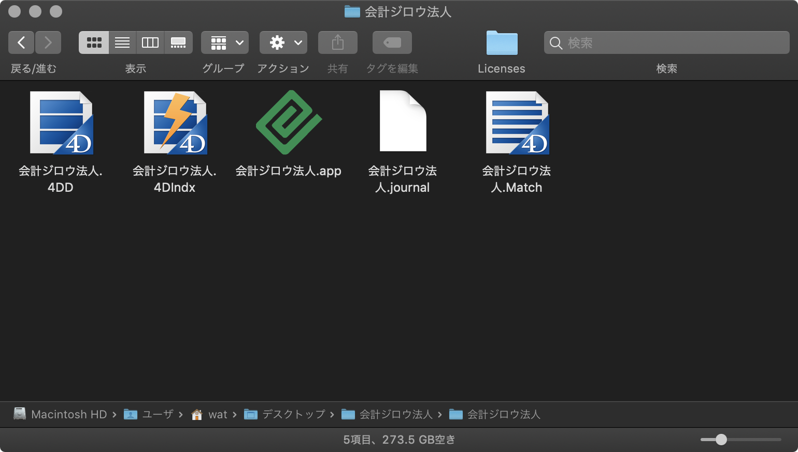
Task: Select the 会計ジロウ法人.4DD file icon
Action: click(x=61, y=123)
